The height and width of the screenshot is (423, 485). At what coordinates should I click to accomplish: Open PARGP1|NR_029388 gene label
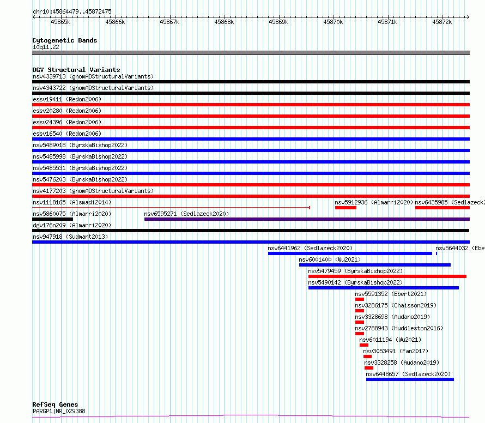[59, 411]
